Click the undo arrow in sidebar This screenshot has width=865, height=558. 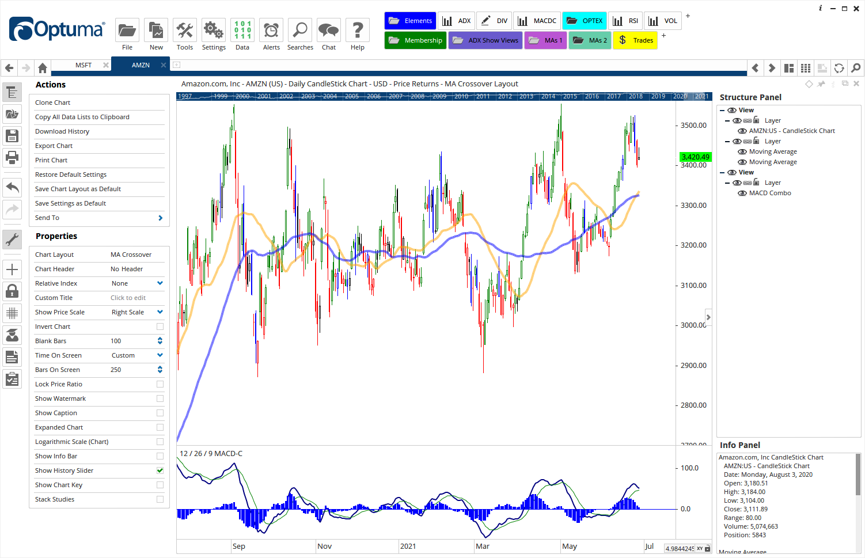[x=12, y=187]
